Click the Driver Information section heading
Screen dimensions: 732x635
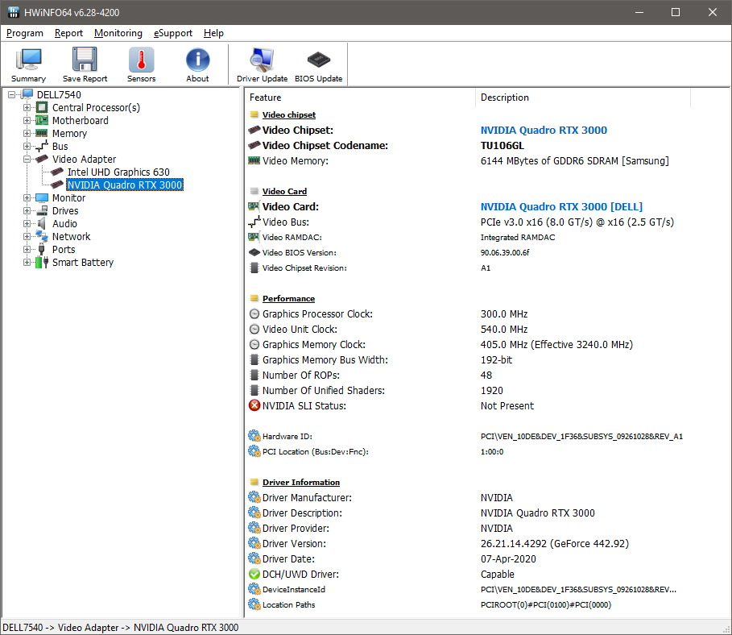point(301,482)
